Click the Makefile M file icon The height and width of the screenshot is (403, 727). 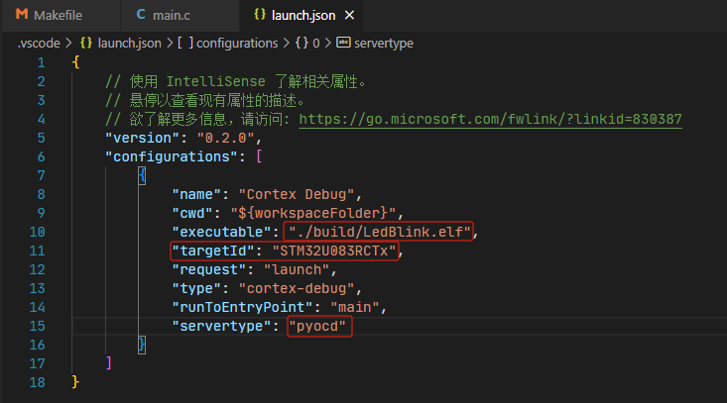tap(22, 15)
